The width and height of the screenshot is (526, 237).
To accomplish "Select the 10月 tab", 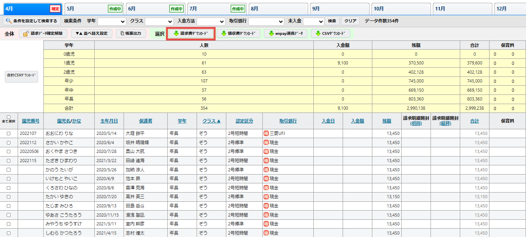I will pyautogui.click(x=401, y=9).
